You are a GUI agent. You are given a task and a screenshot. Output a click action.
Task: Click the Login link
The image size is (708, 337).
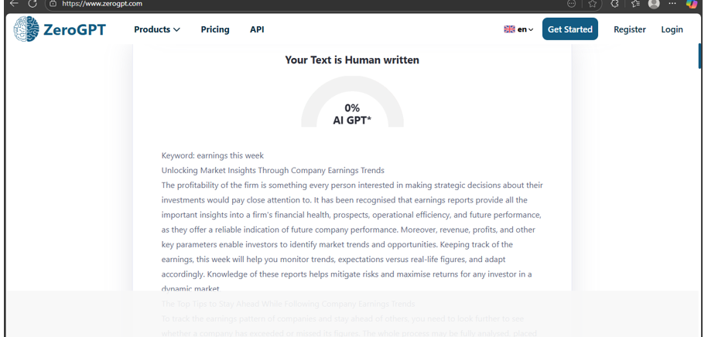pos(672,29)
